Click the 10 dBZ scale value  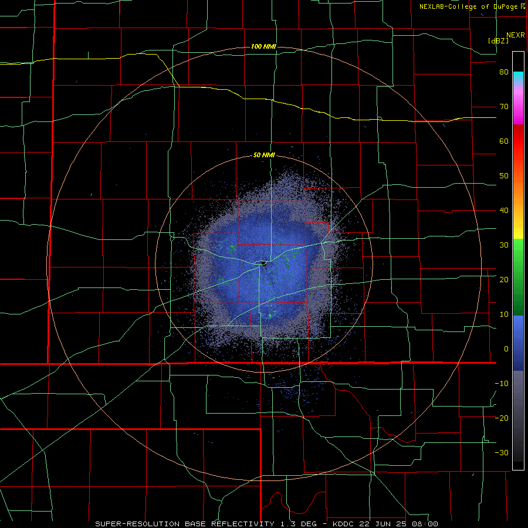pos(504,314)
